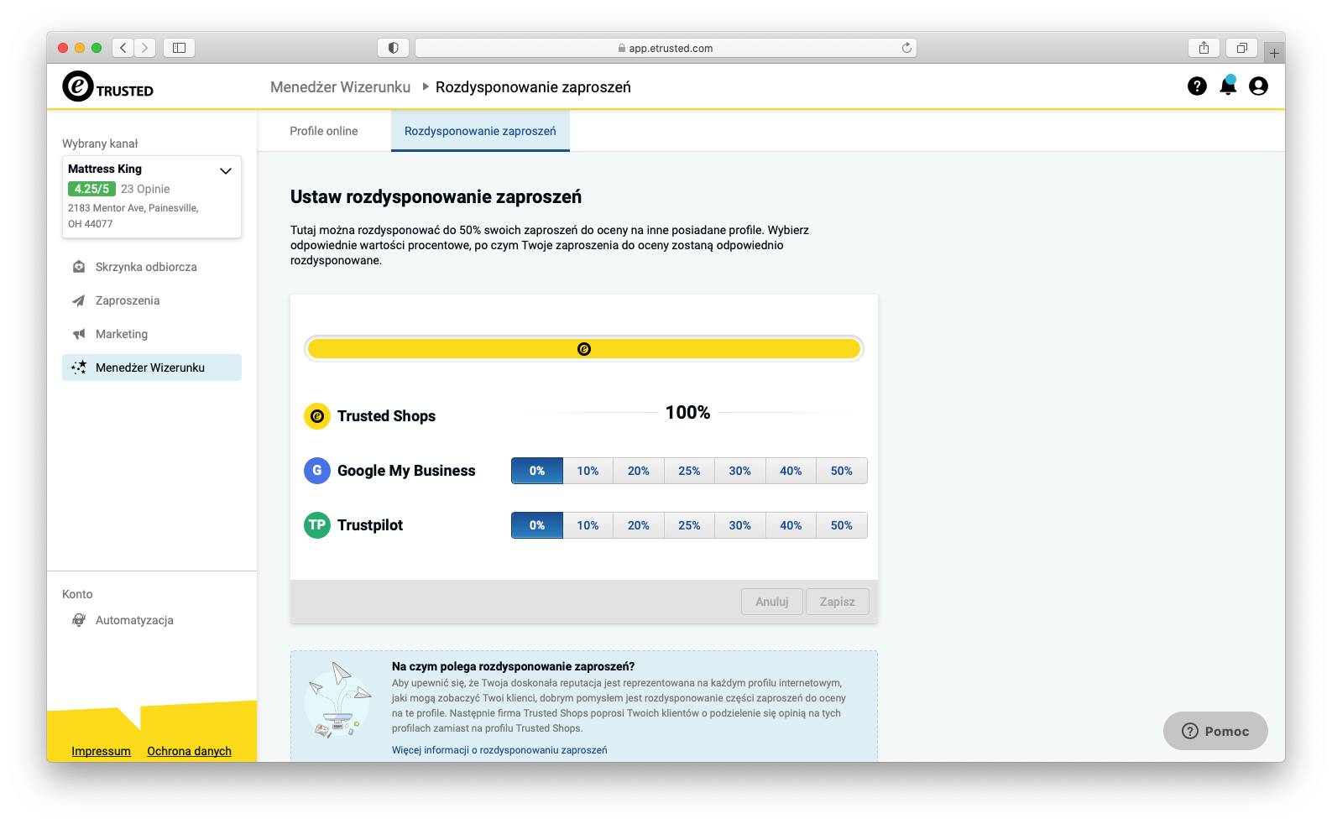Set Google My Business to 0%
1332x824 pixels.
pos(537,471)
